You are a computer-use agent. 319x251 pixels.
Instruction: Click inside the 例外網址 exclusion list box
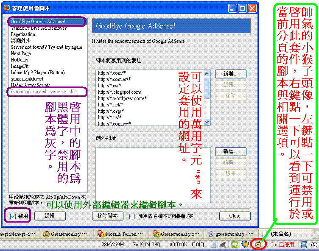(153, 175)
